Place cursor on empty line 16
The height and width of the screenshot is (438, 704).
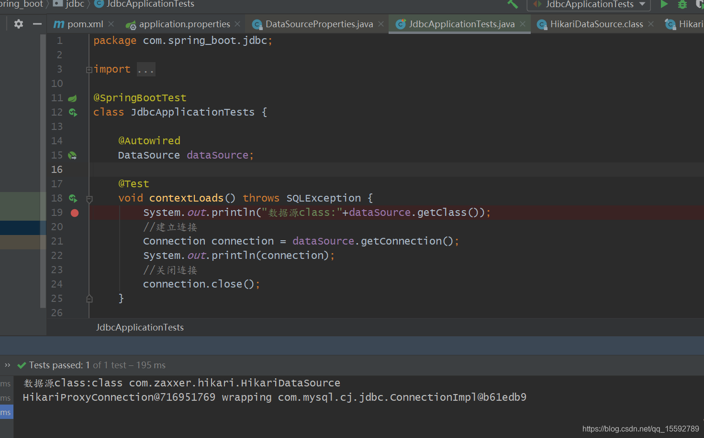[396, 170]
